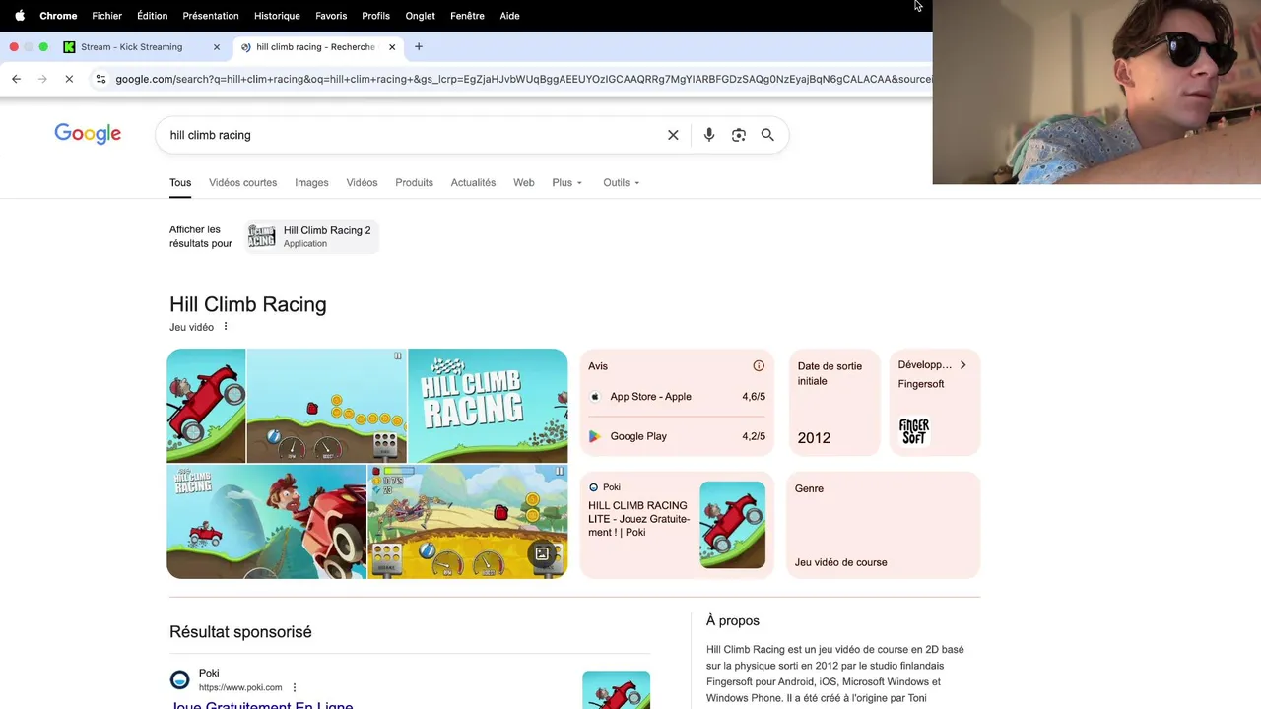Clear the search query with the X
The width and height of the screenshot is (1261, 709).
673,135
